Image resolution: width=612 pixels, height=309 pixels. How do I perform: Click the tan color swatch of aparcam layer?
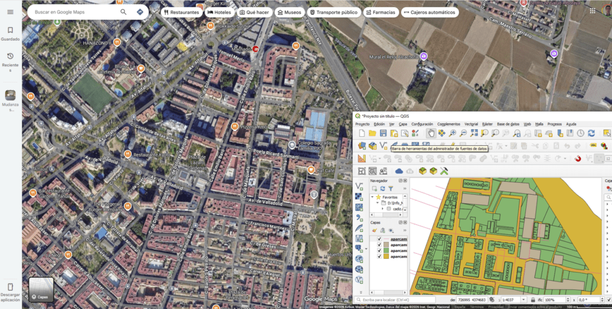(387, 244)
